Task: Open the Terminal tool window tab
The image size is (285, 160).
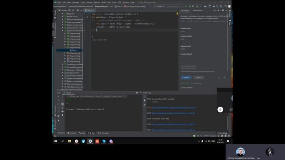Action: (x=72, y=133)
